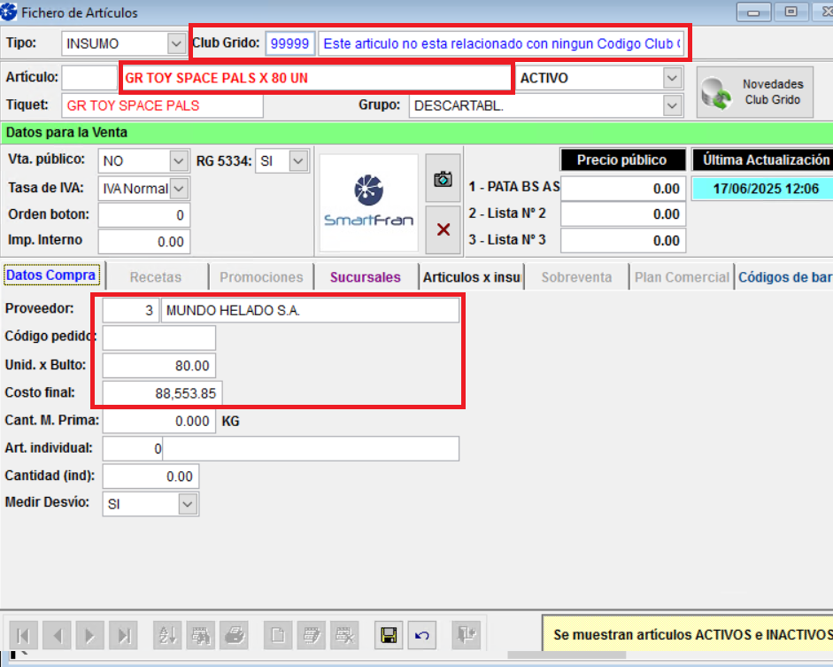The height and width of the screenshot is (667, 833).
Task: Click the camera icon to add photo
Action: pyautogui.click(x=443, y=179)
